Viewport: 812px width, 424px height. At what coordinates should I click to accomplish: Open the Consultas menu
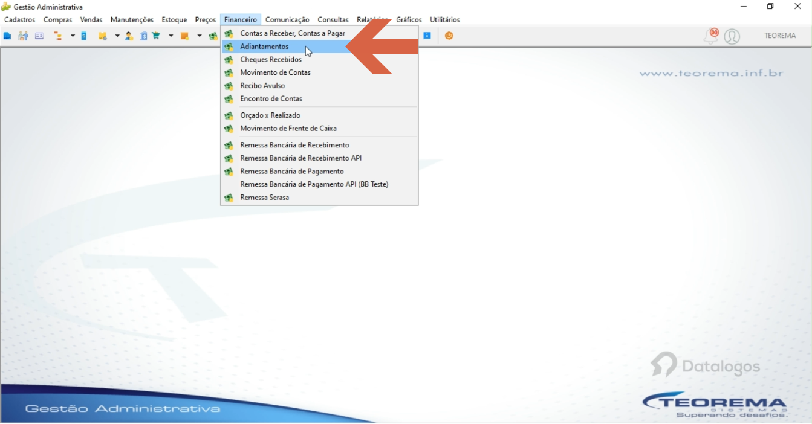point(333,20)
